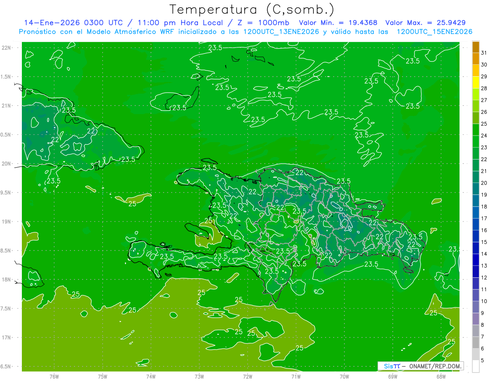Image resolution: width=495 pixels, height=382 pixels.
Task: Click the colorbar label '10'
Action: (x=484, y=301)
